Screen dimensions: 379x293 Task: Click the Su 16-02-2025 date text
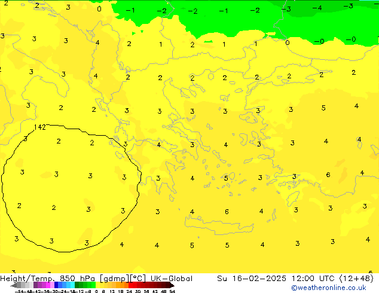252,279
